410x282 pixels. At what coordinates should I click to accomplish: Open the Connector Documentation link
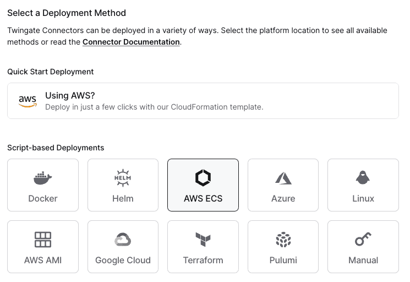[x=131, y=42]
